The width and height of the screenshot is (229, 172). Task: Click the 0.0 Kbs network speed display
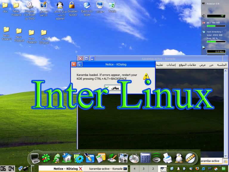pos(216,51)
